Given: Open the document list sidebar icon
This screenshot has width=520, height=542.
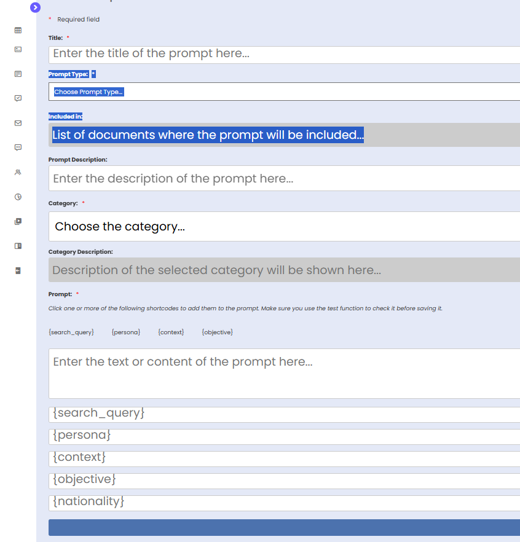Looking at the screenshot, I should pos(18,74).
